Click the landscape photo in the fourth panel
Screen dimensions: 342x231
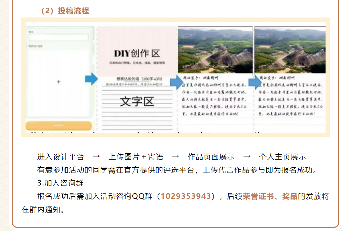[x=290, y=50]
